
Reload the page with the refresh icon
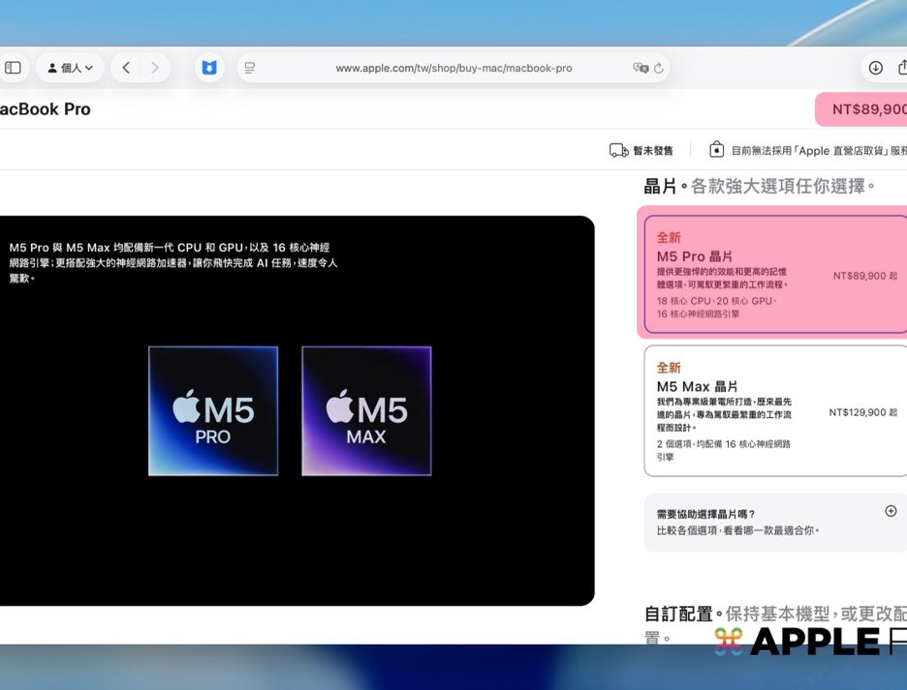pos(659,68)
